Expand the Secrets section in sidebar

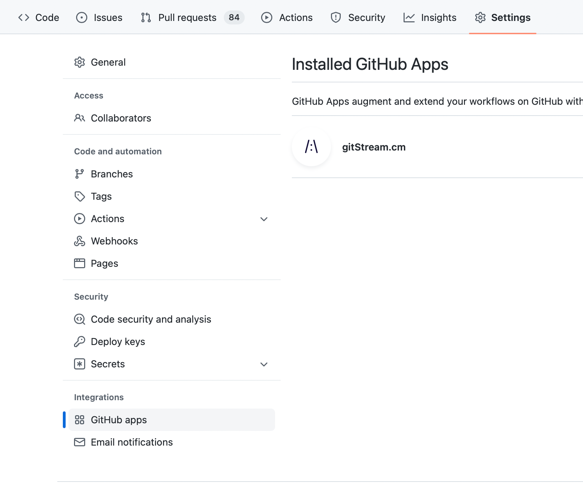click(264, 364)
